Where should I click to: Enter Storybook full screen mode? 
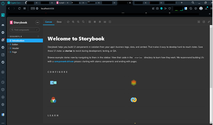(x=199, y=22)
